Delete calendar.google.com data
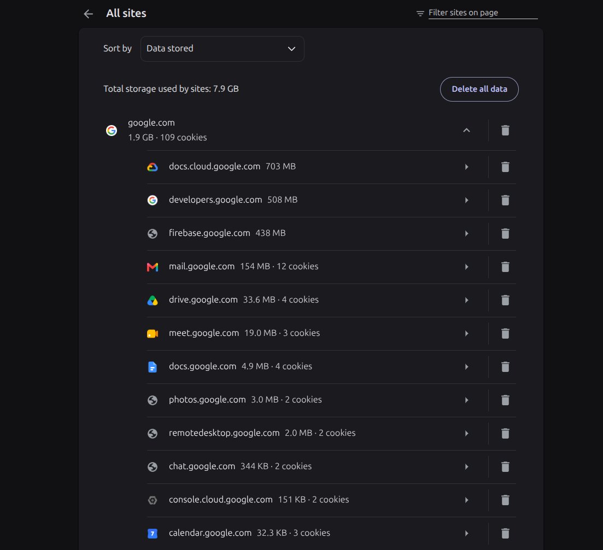The width and height of the screenshot is (603, 550). point(505,533)
